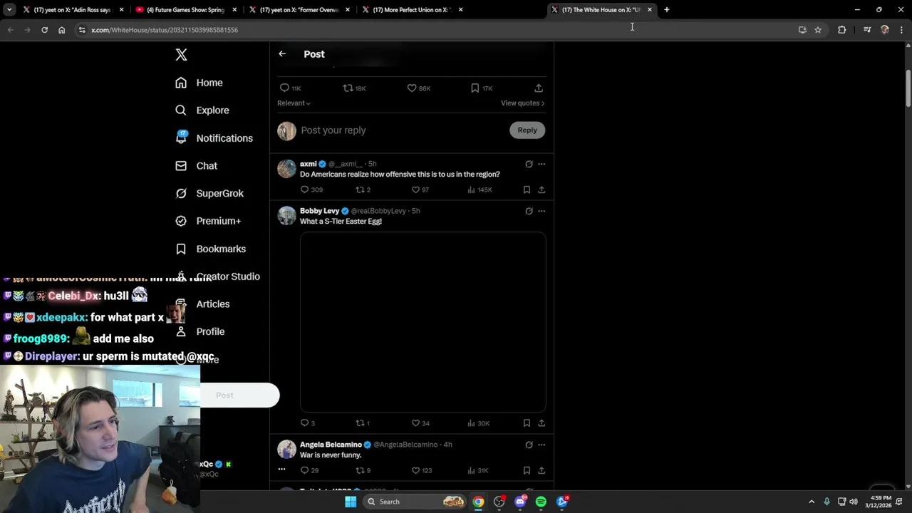The width and height of the screenshot is (912, 513).
Task: Open Grok icon on Angela Belcamino's reply
Action: click(529, 445)
